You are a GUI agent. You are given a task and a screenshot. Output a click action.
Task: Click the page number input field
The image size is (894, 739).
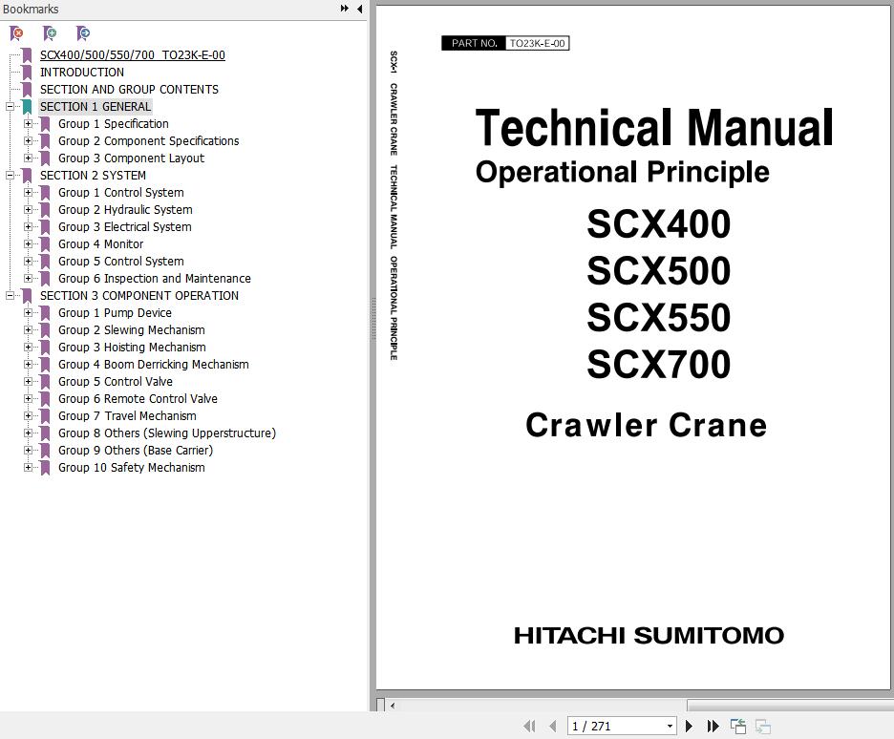(x=613, y=727)
